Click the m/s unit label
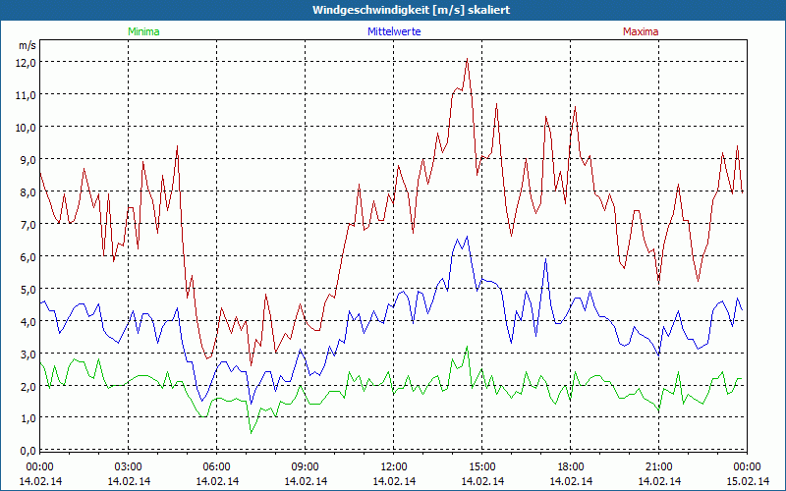The height and width of the screenshot is (491, 786). point(27,45)
